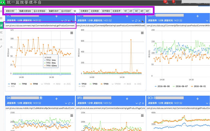Select the 3栏 column layout

pos(136,11)
